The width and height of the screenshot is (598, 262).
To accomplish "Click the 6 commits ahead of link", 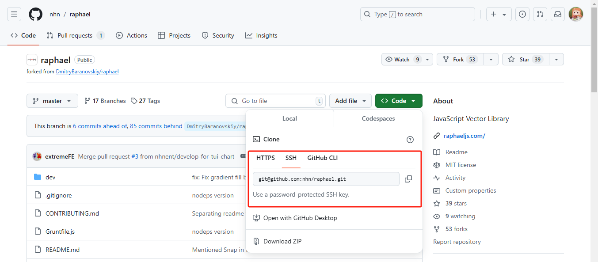I will tap(100, 126).
